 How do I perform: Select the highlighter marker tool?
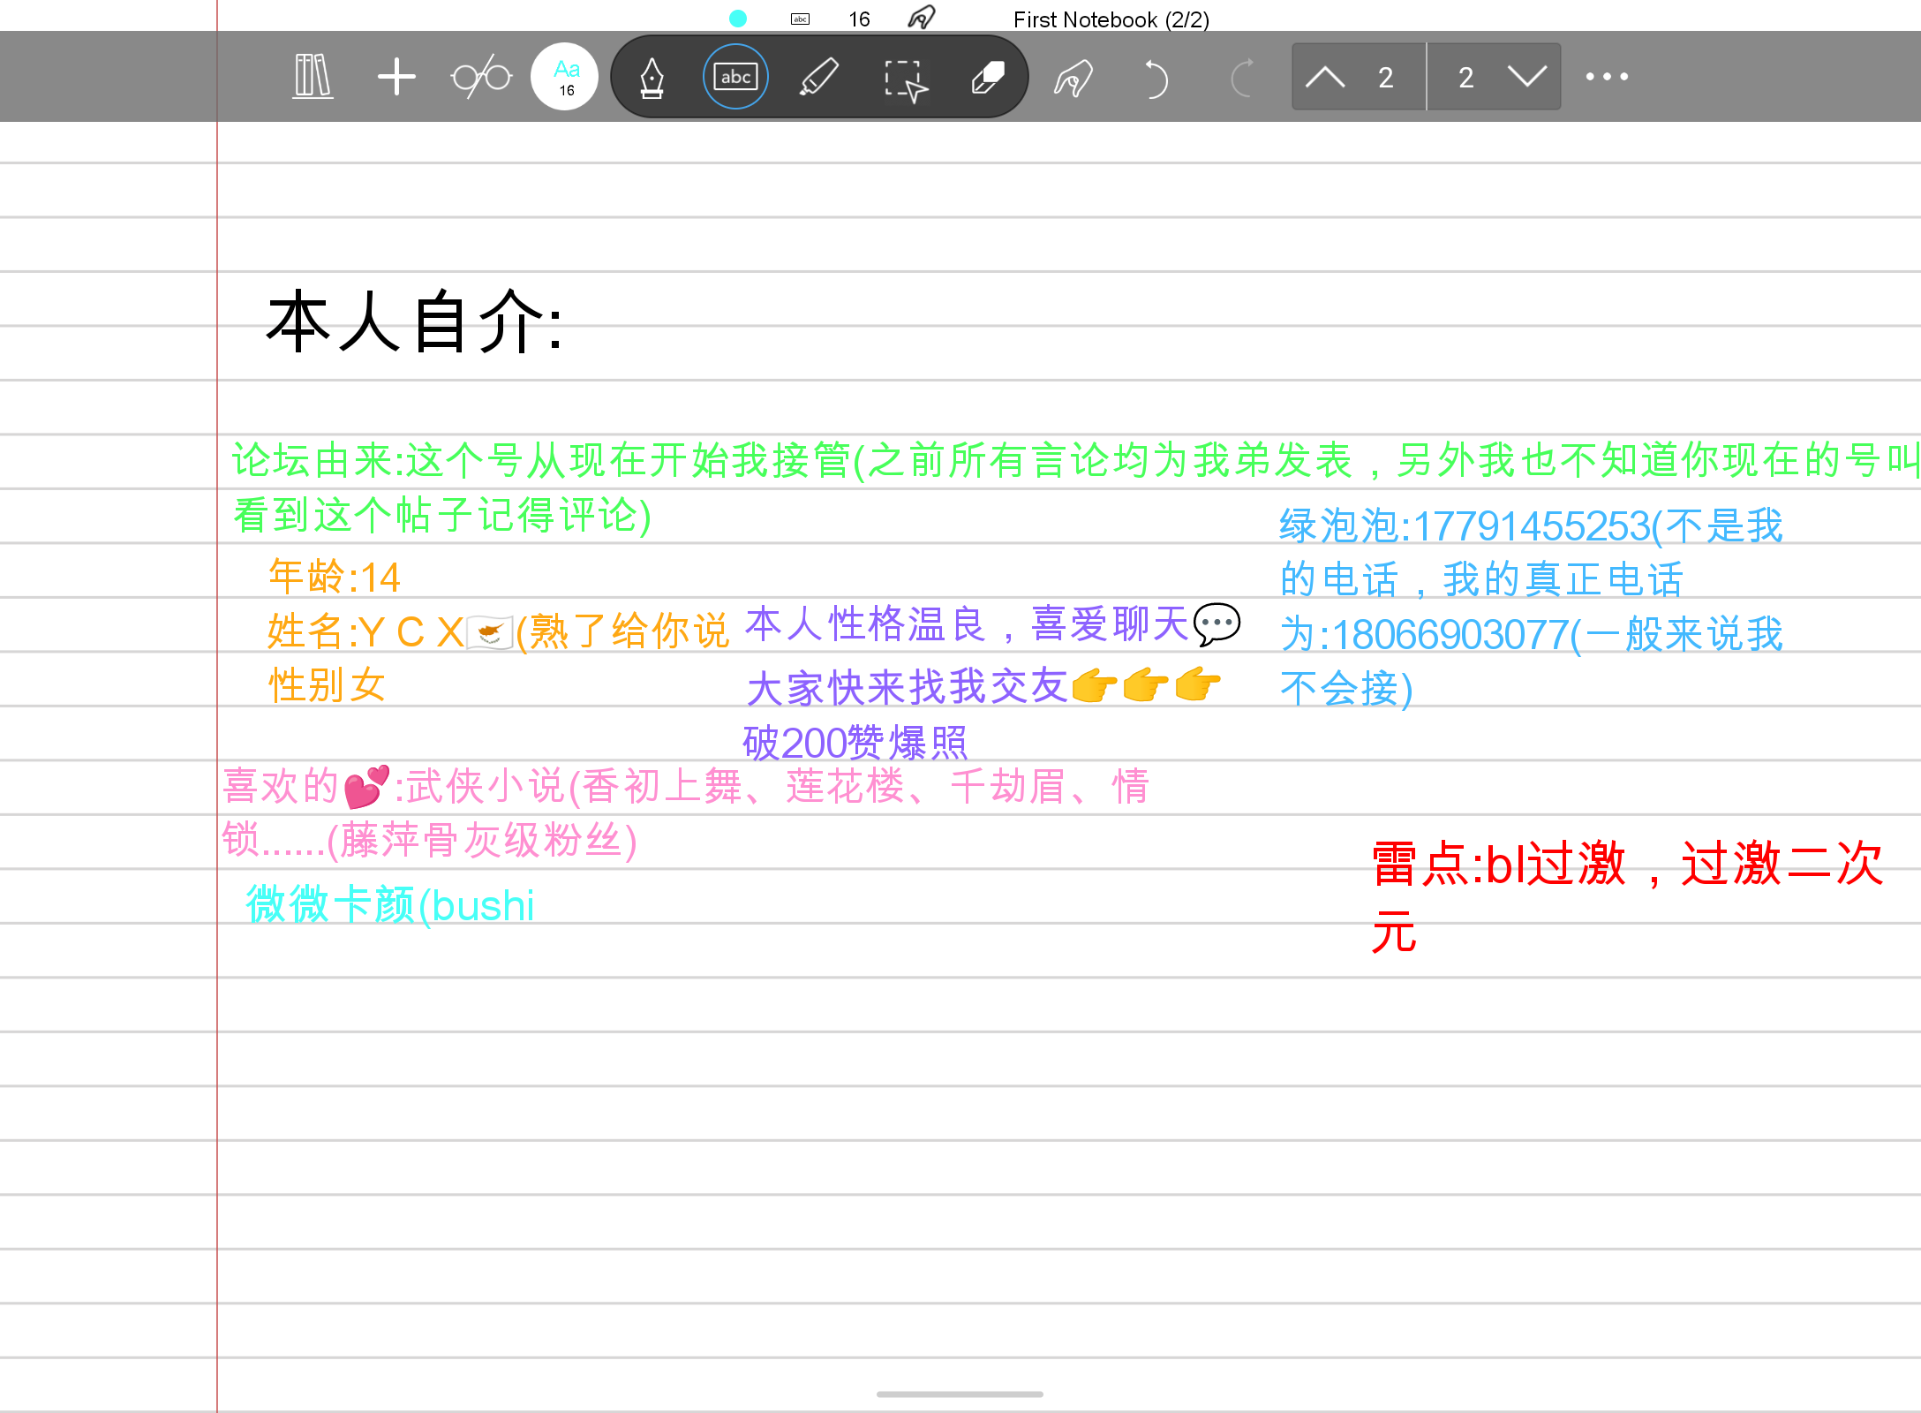(x=819, y=77)
